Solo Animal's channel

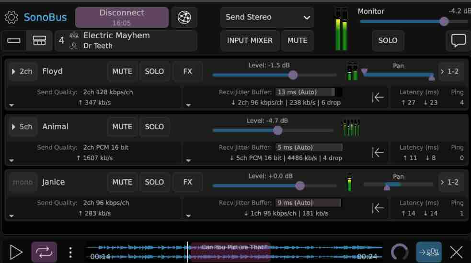pos(154,127)
